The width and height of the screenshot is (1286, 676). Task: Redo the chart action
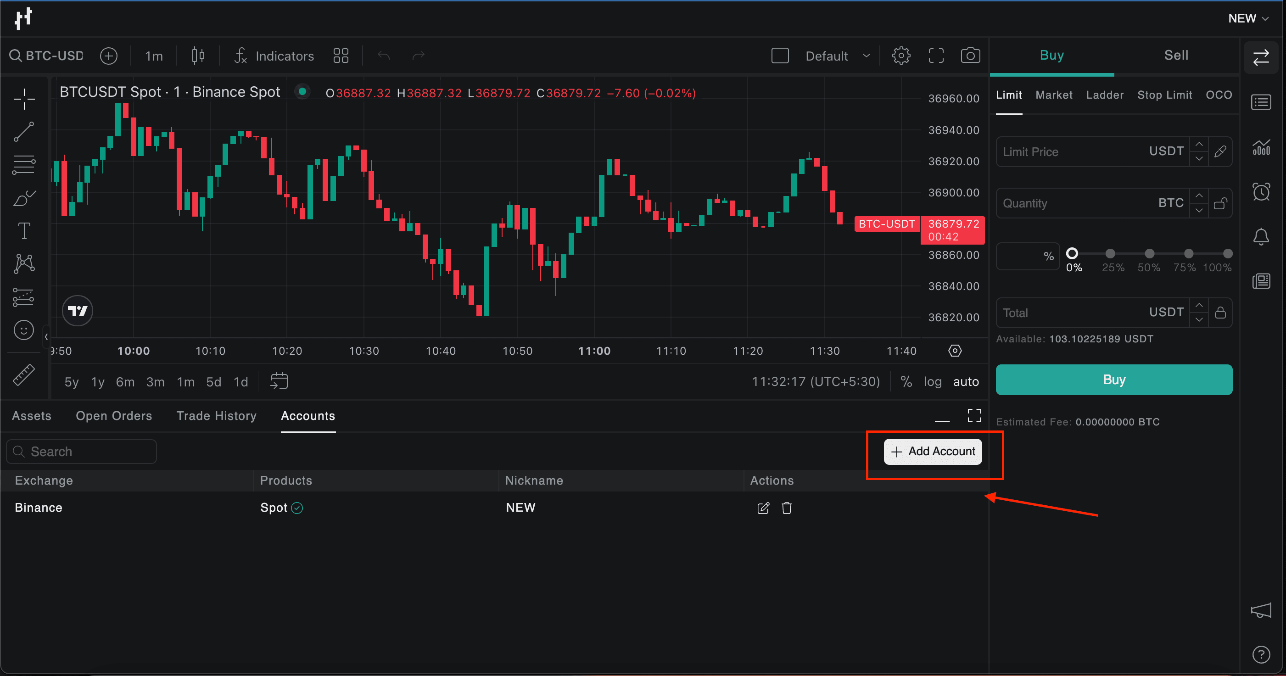(x=419, y=56)
